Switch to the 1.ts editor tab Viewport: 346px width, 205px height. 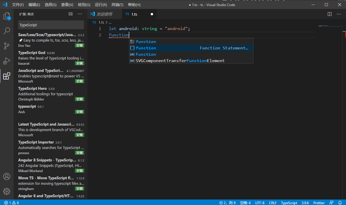(139, 14)
